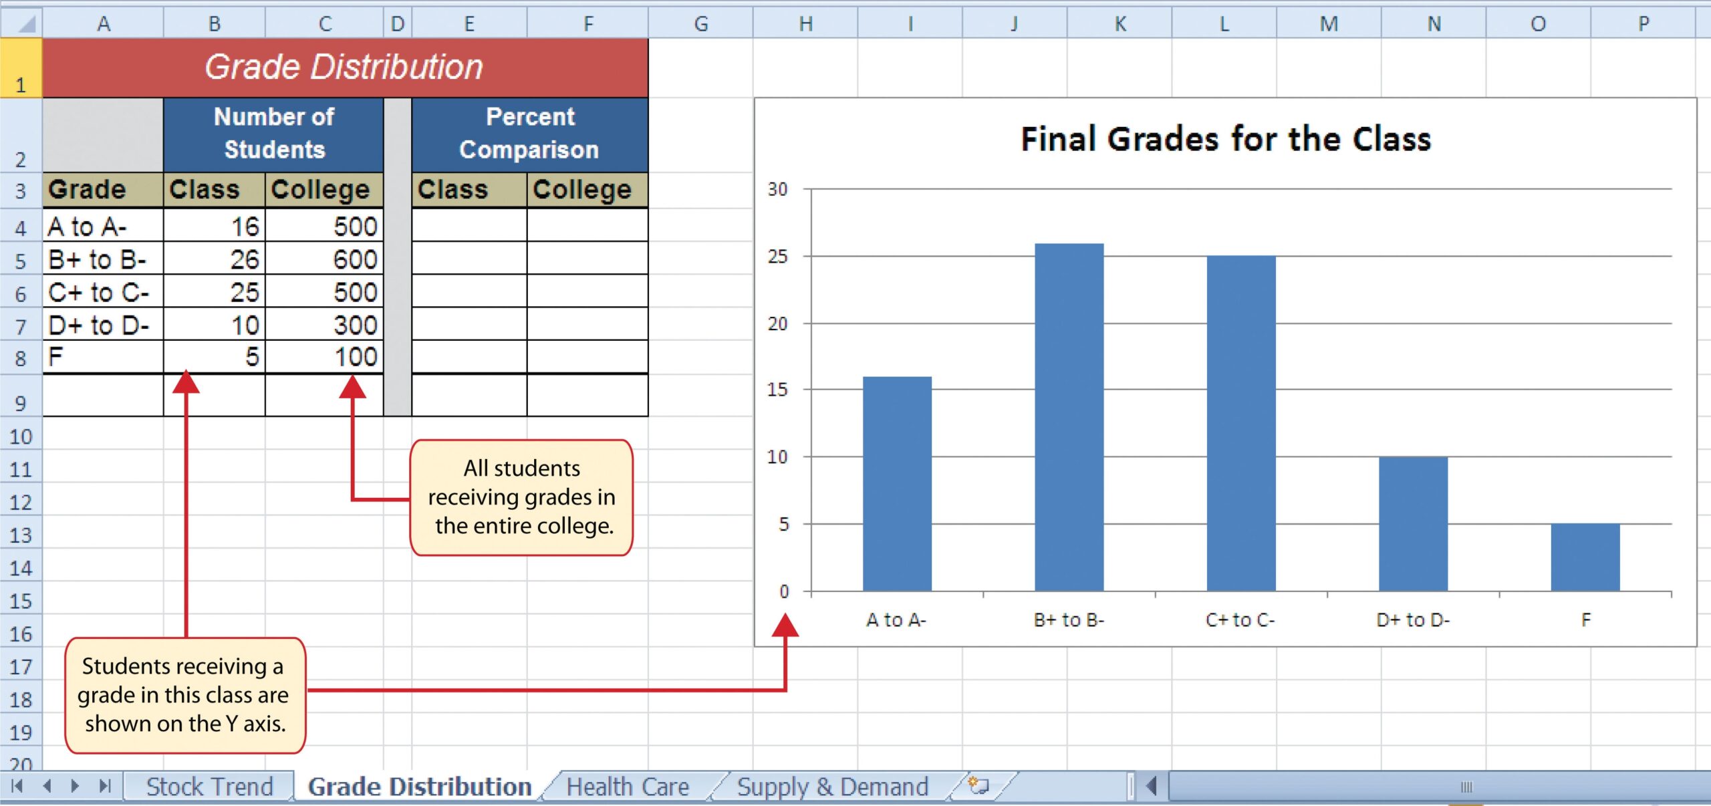The width and height of the screenshot is (1711, 806).
Task: Go to last sheet navigation arrow
Action: coord(105,786)
